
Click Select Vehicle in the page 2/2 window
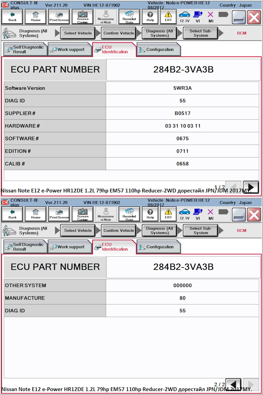[x=78, y=231]
